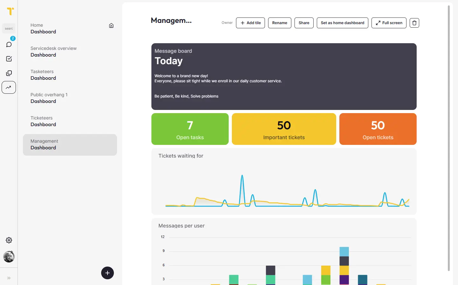The width and height of the screenshot is (458, 285).
Task: Click the tallest stacked bar in Messages per user
Action: [x=344, y=266]
